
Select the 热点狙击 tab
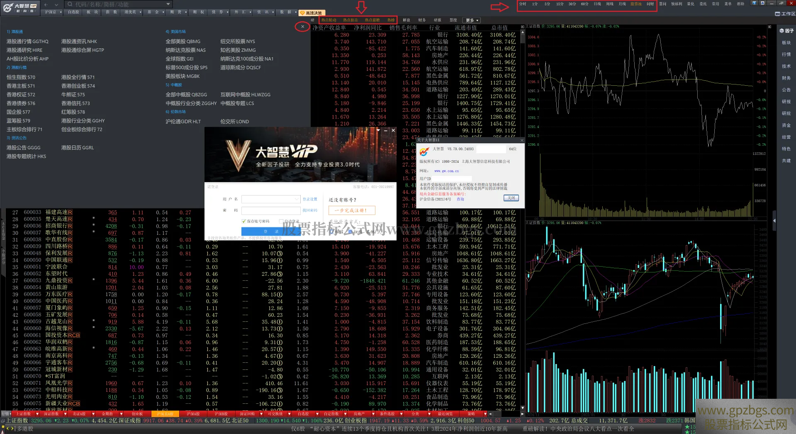[350, 20]
